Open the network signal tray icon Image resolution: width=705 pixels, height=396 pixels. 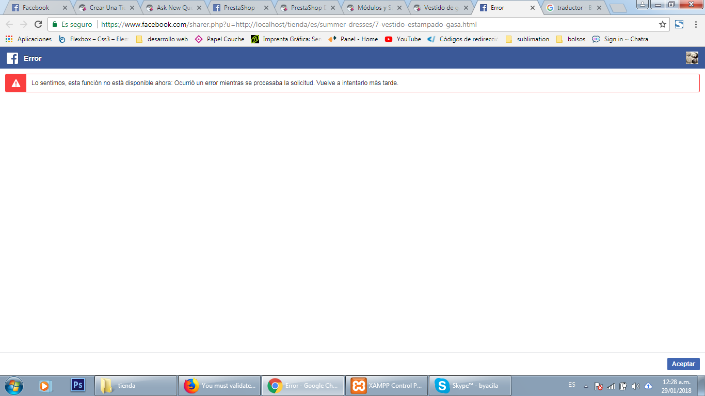pyautogui.click(x=611, y=386)
